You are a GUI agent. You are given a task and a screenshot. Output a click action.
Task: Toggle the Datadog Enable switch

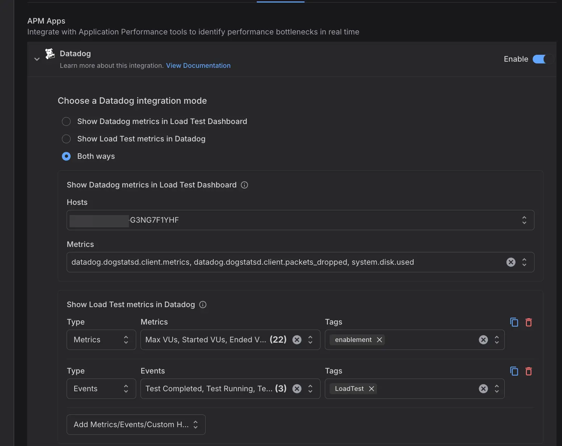(x=542, y=59)
